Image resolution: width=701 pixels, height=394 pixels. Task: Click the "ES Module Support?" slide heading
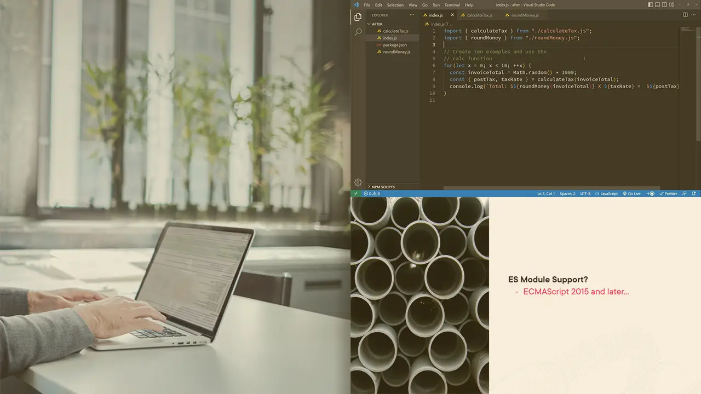[x=548, y=280]
